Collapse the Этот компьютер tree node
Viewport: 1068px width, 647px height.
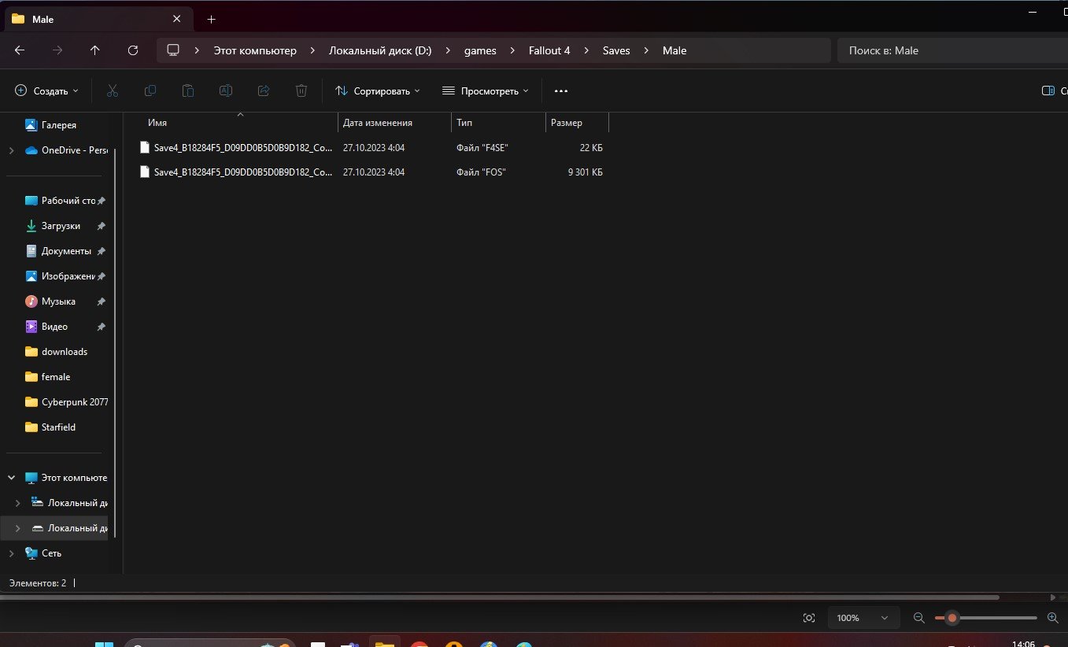(11, 478)
